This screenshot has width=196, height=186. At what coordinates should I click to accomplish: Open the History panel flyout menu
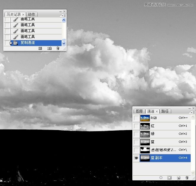tap(64, 15)
